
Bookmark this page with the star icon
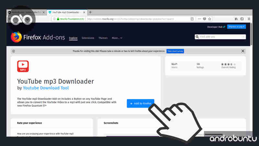209,19
